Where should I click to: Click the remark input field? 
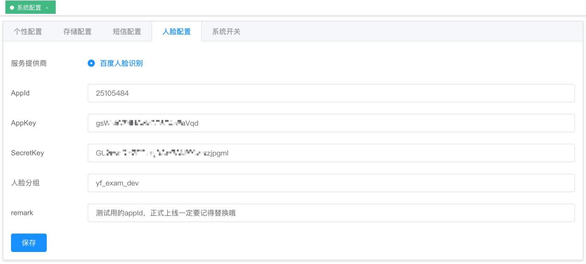point(331,213)
